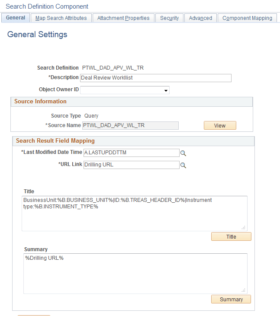Open lookup for Last Modified Date Time

coord(183,153)
